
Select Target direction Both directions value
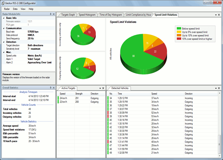pyautogui.click(x=35, y=45)
